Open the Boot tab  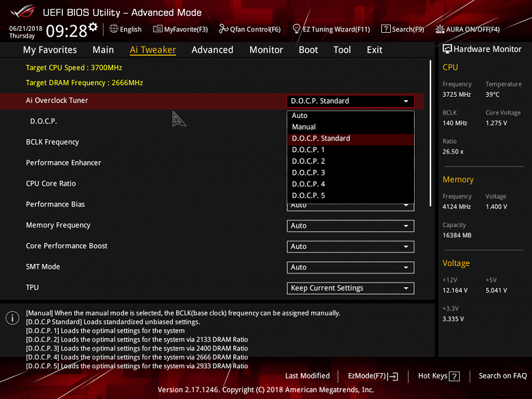(308, 50)
